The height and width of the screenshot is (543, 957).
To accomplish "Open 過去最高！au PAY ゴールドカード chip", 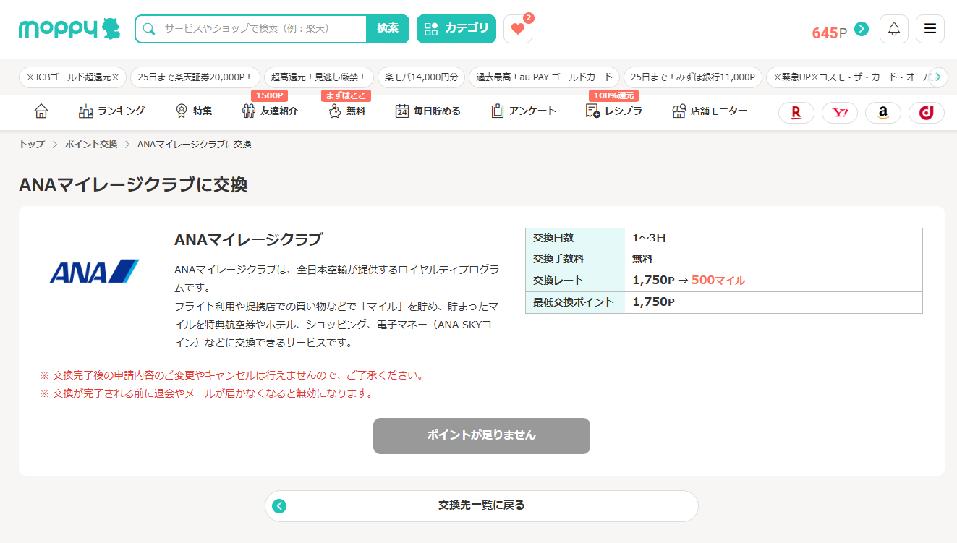I will [x=545, y=77].
